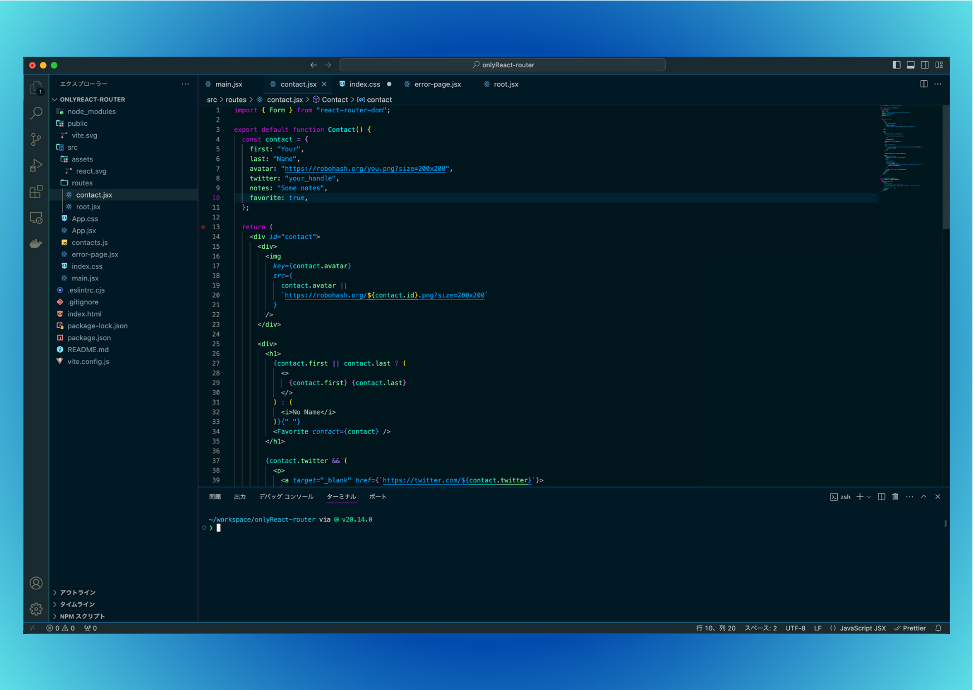Open Run and Debug view icon
Viewport: 973px width, 690px height.
pyautogui.click(x=36, y=165)
